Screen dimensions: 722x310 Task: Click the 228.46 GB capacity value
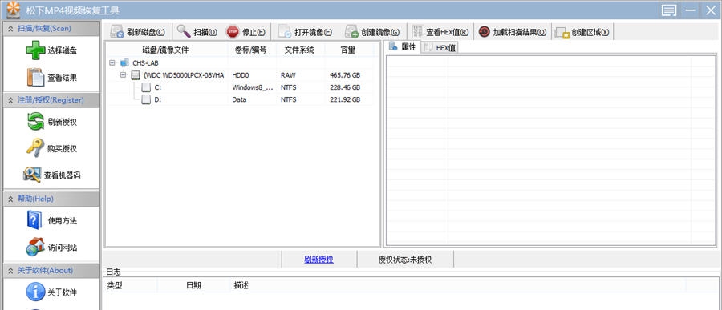pyautogui.click(x=345, y=87)
